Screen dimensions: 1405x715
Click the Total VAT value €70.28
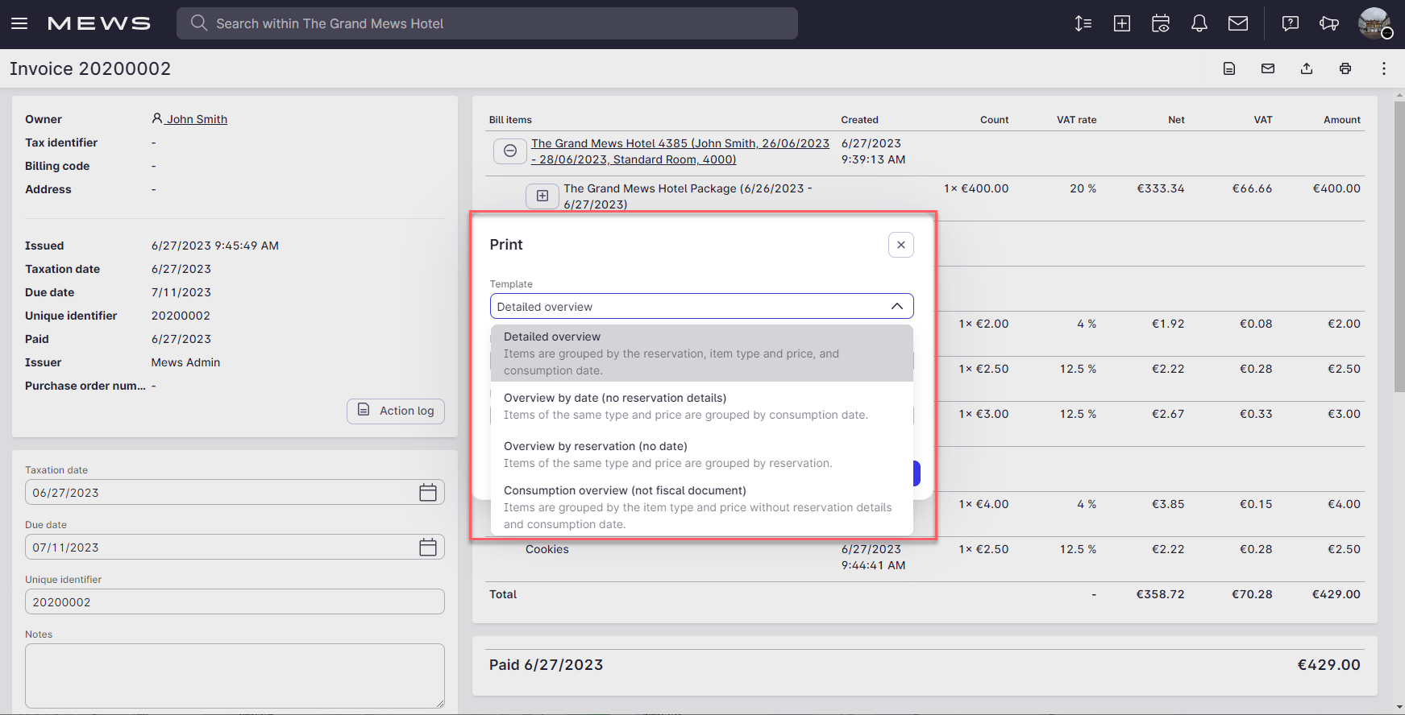pos(1252,594)
